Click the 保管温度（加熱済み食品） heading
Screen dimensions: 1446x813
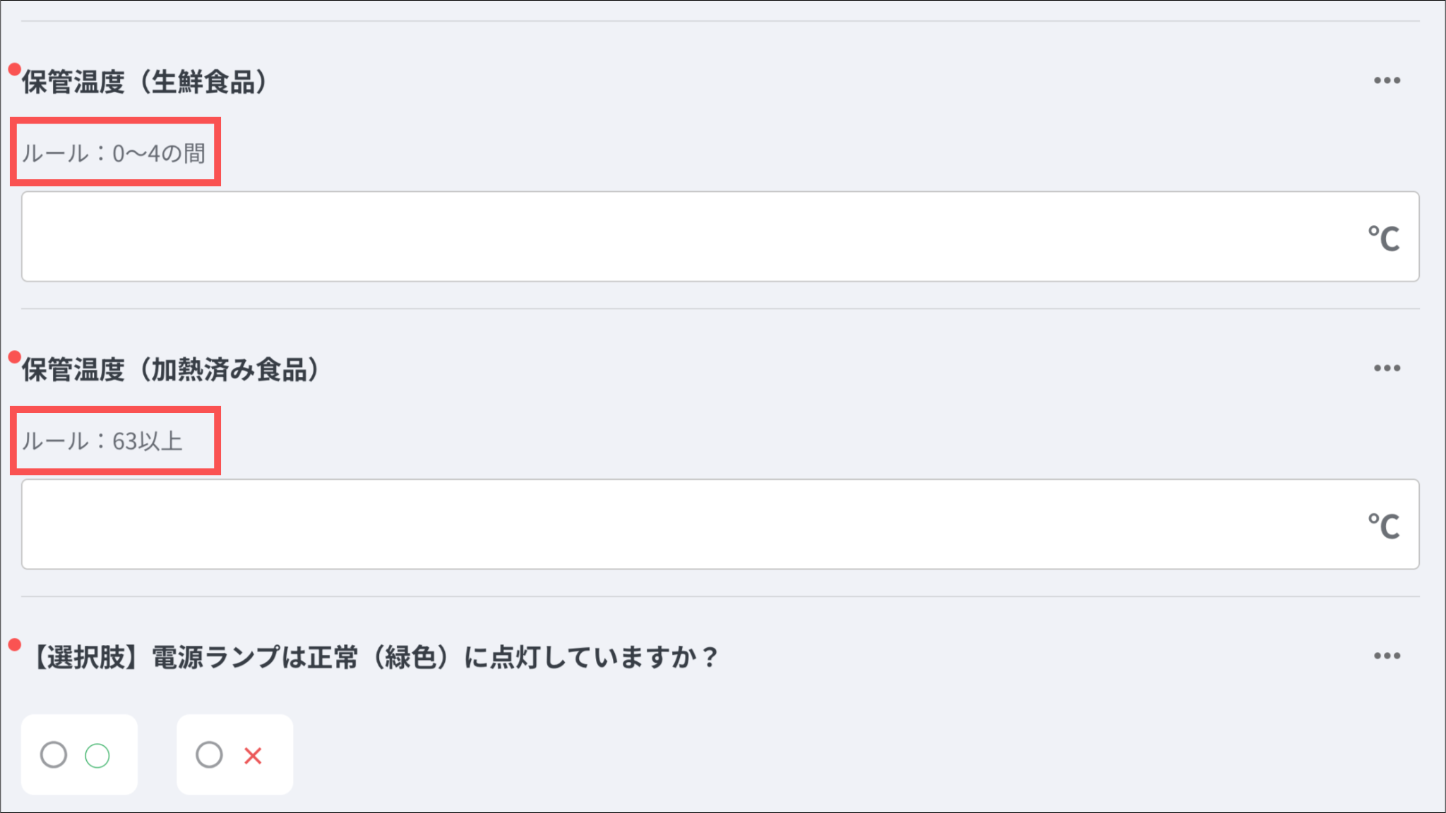tap(171, 370)
